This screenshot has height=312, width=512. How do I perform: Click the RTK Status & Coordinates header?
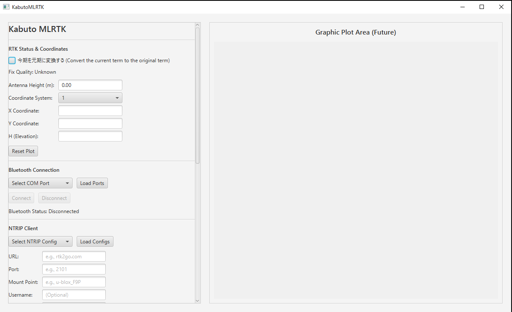(38, 49)
